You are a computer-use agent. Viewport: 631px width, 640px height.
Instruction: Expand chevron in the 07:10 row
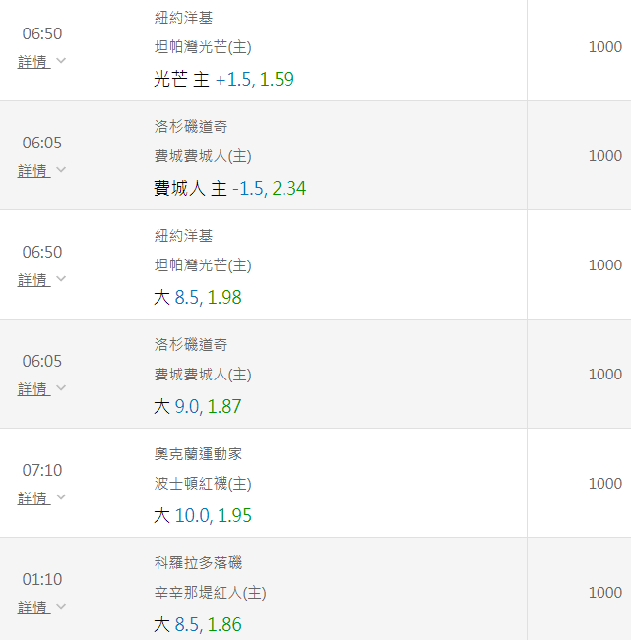(x=61, y=497)
